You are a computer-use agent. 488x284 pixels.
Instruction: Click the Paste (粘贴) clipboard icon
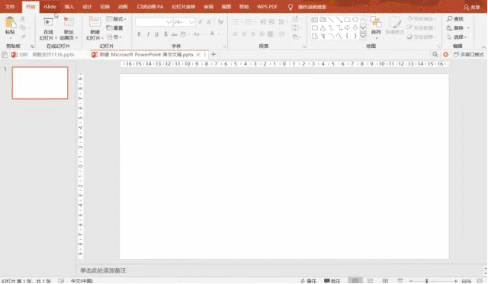10,22
